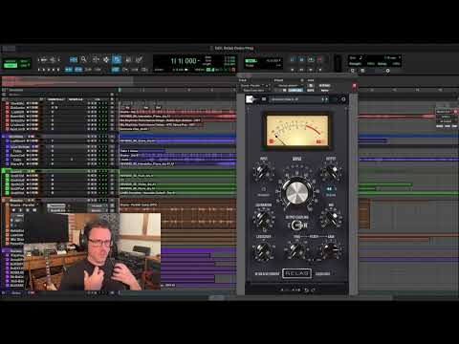Viewport: 459px width, 344px height.
Task: Select the Trim tool beside the Zoomer
Action: click(x=95, y=59)
